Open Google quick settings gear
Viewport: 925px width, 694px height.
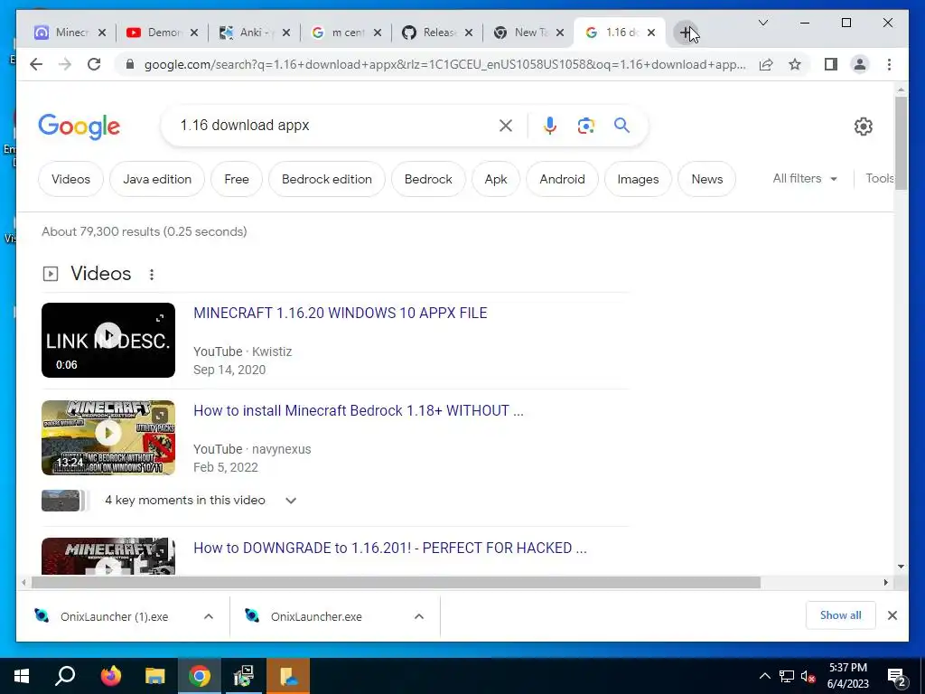[863, 127]
